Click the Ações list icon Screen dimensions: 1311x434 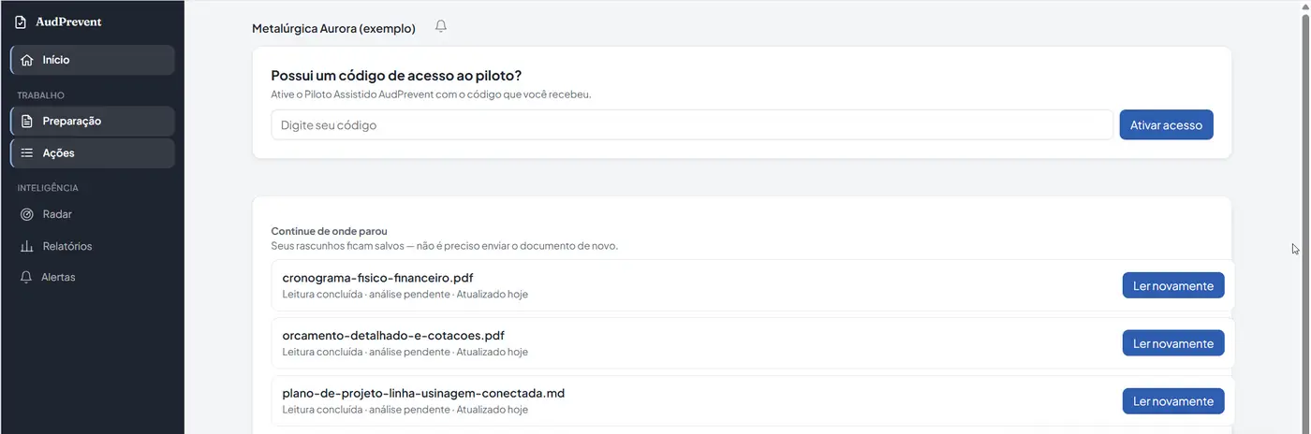click(26, 153)
